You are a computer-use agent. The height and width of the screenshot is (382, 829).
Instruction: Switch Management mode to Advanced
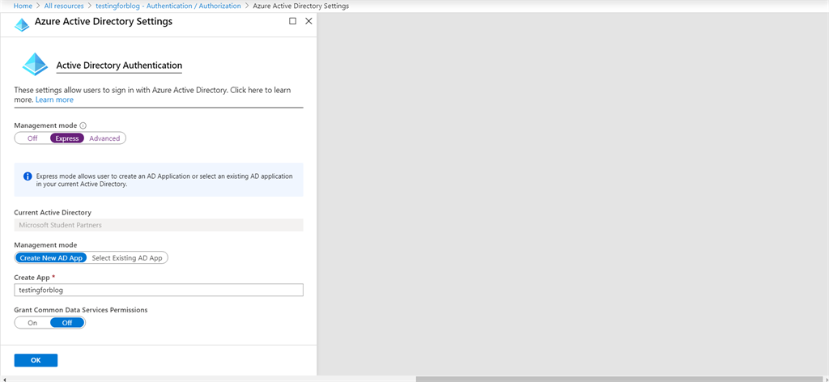click(104, 138)
